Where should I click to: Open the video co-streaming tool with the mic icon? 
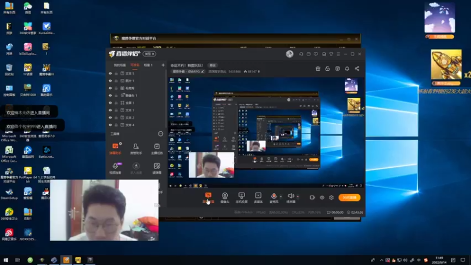[x=115, y=168]
